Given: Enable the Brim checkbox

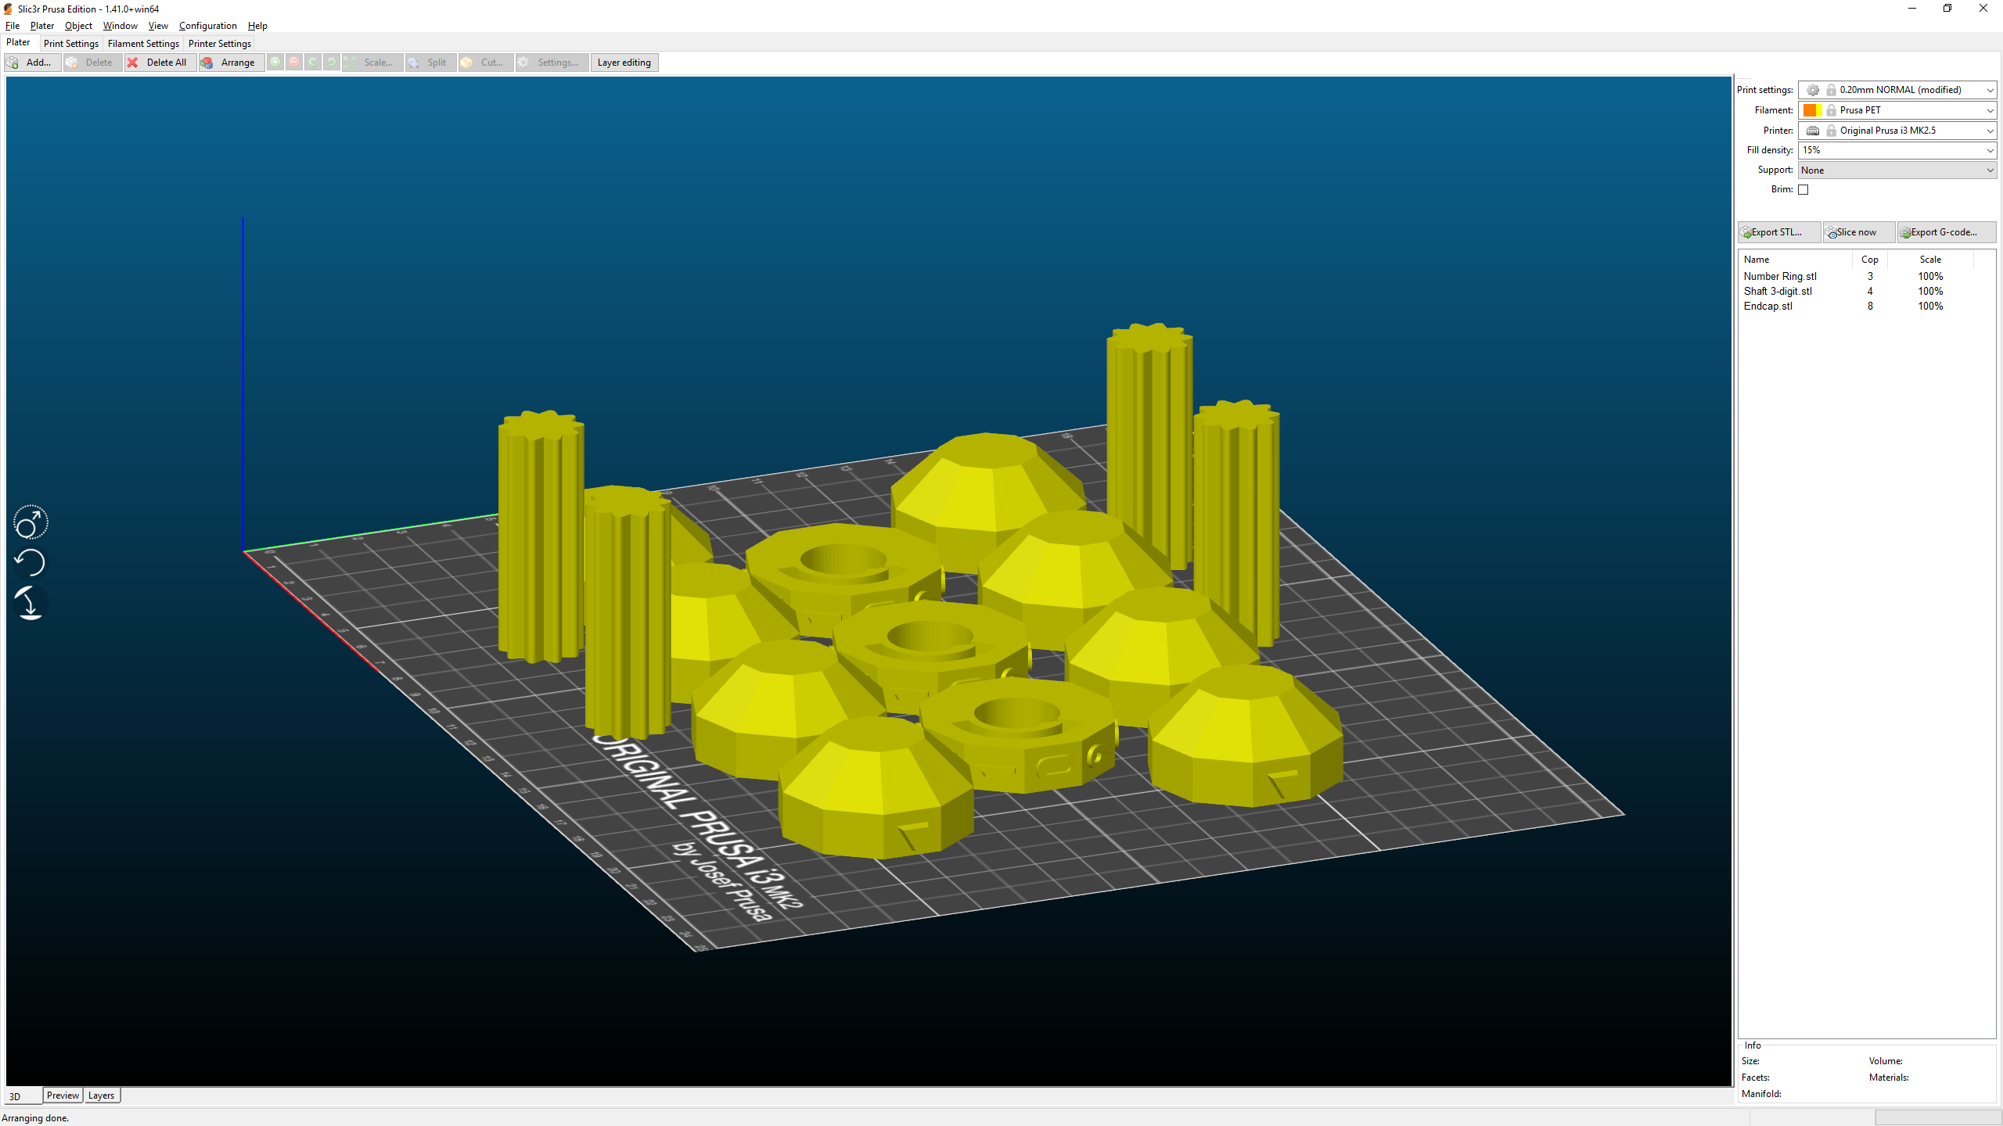Looking at the screenshot, I should point(1803,189).
